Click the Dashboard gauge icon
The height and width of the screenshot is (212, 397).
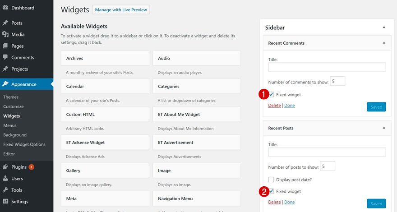tap(5, 8)
